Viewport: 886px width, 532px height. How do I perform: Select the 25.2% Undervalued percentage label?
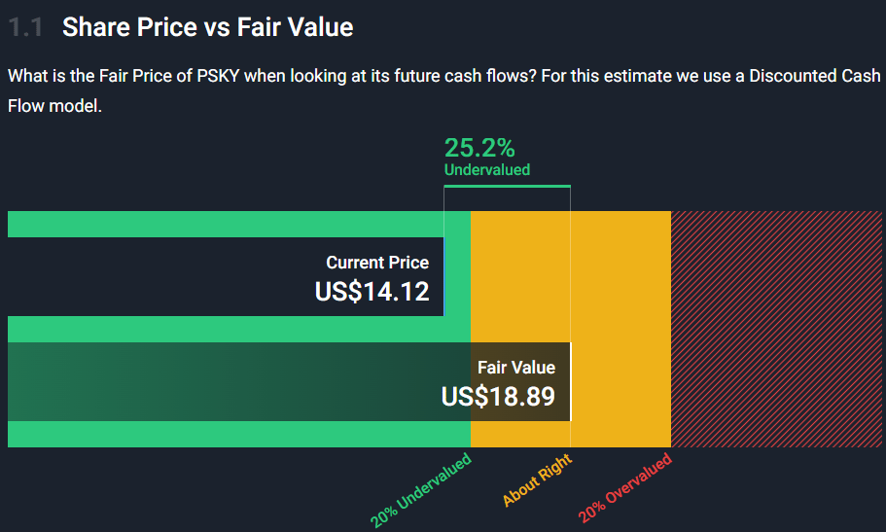tap(479, 148)
